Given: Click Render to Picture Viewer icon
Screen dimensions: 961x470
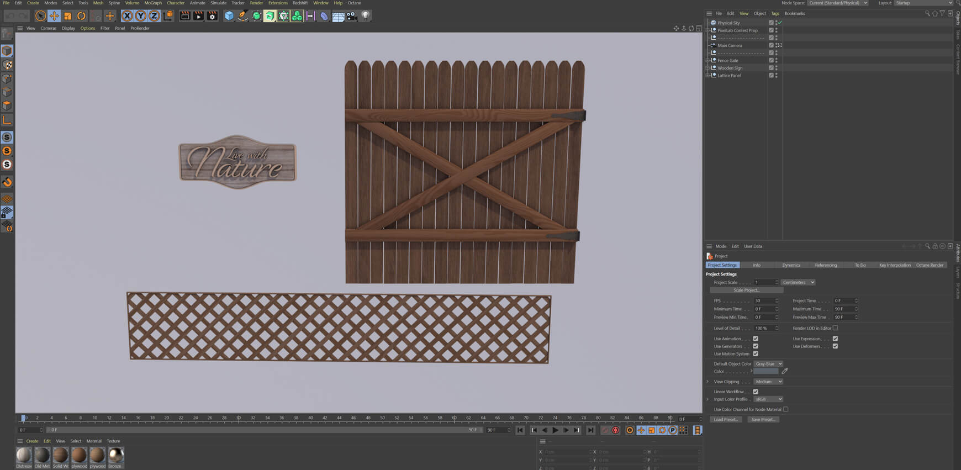Looking at the screenshot, I should [x=198, y=16].
